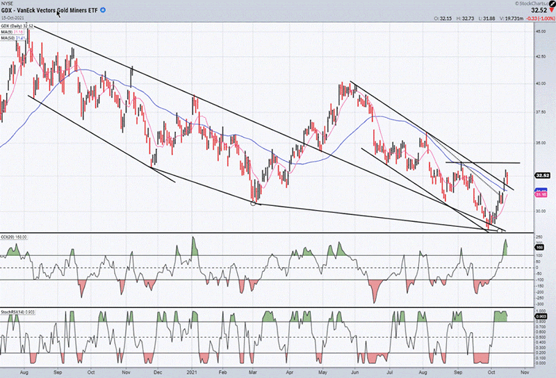556x378 pixels.
Task: Click the Dec label on time axis
Action: click(x=158, y=372)
